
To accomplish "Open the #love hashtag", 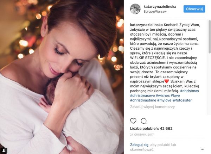I will pyautogui.click(x=175, y=96).
